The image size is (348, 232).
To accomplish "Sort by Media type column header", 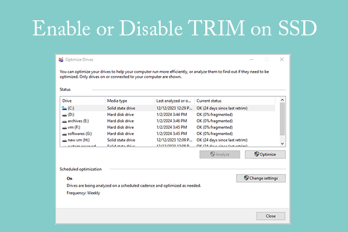I will 130,101.
